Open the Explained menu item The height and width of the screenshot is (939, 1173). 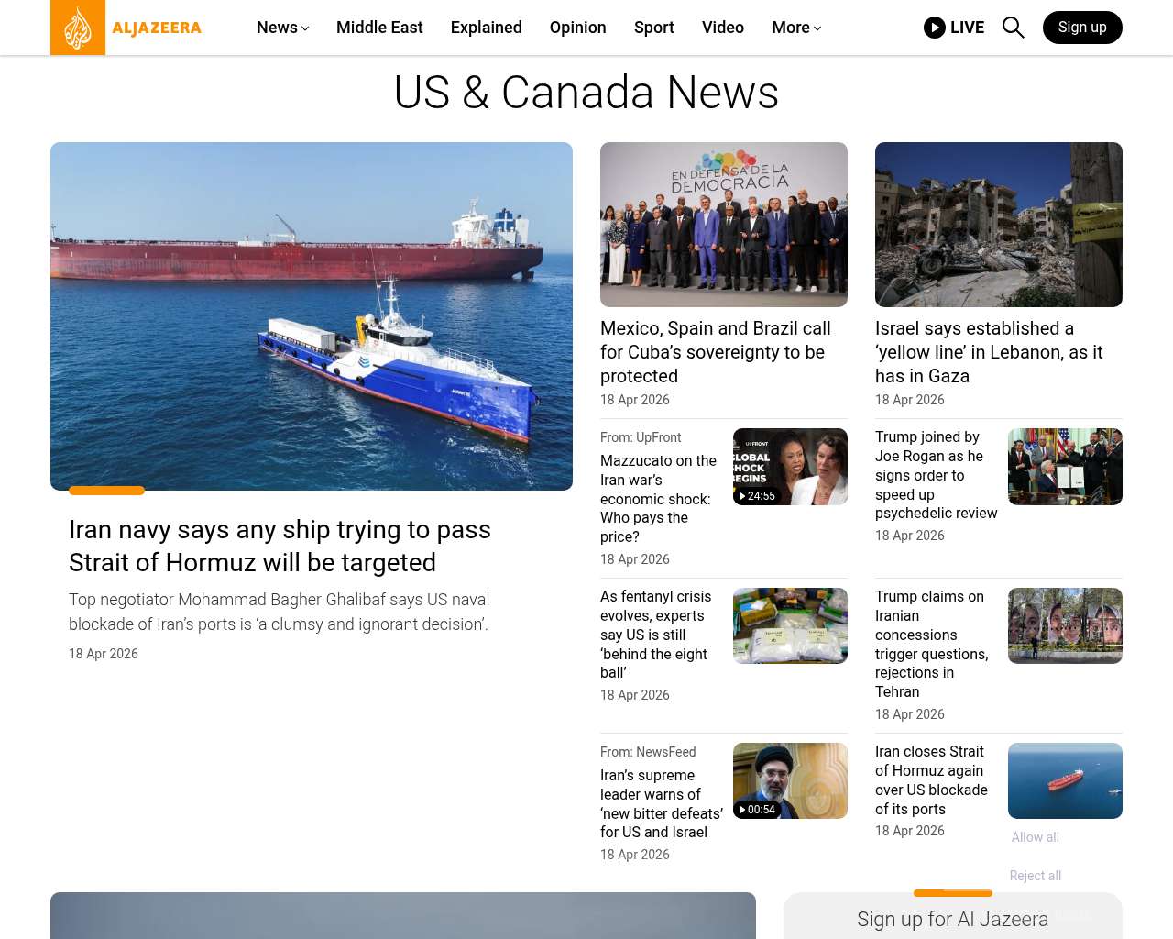click(x=486, y=28)
